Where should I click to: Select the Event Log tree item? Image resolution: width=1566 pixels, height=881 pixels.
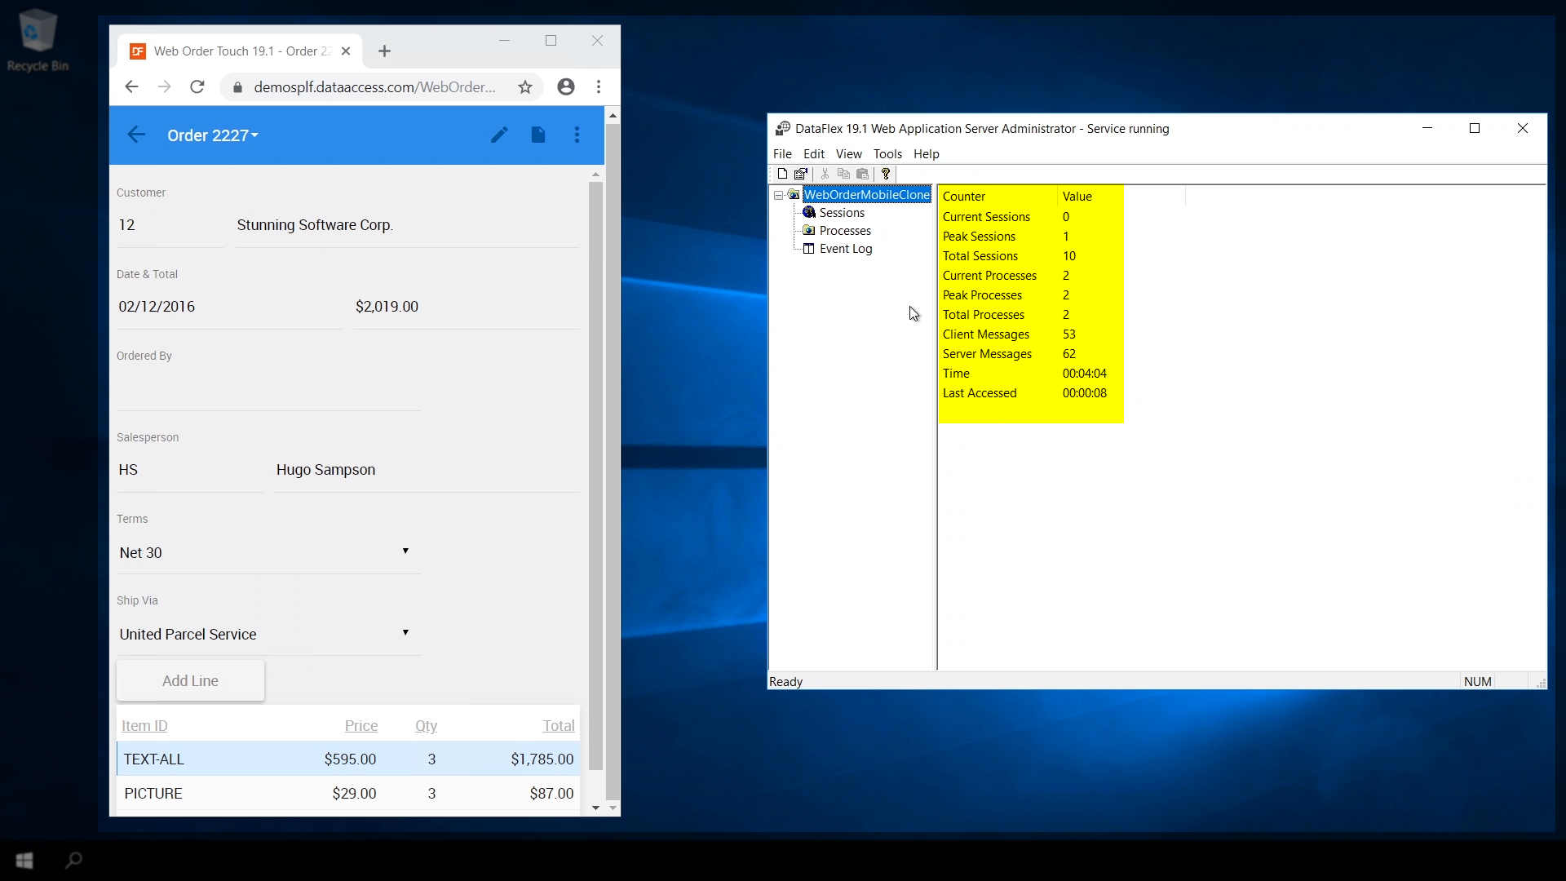[846, 249]
